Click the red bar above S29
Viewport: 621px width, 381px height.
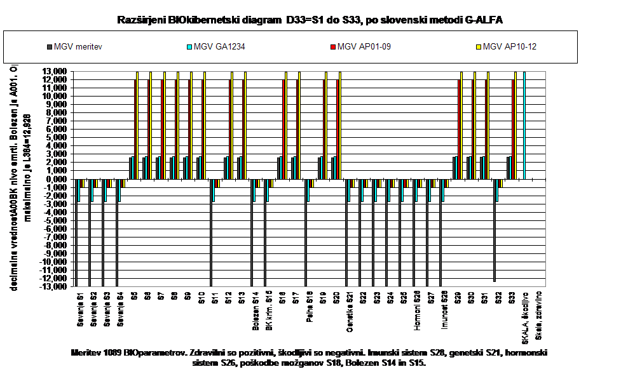click(x=459, y=130)
